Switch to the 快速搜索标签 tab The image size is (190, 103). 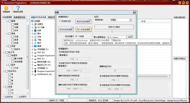tap(19, 17)
